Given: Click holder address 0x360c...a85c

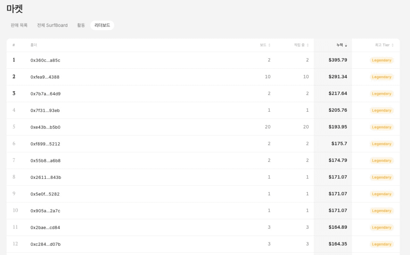Looking at the screenshot, I should click(45, 60).
